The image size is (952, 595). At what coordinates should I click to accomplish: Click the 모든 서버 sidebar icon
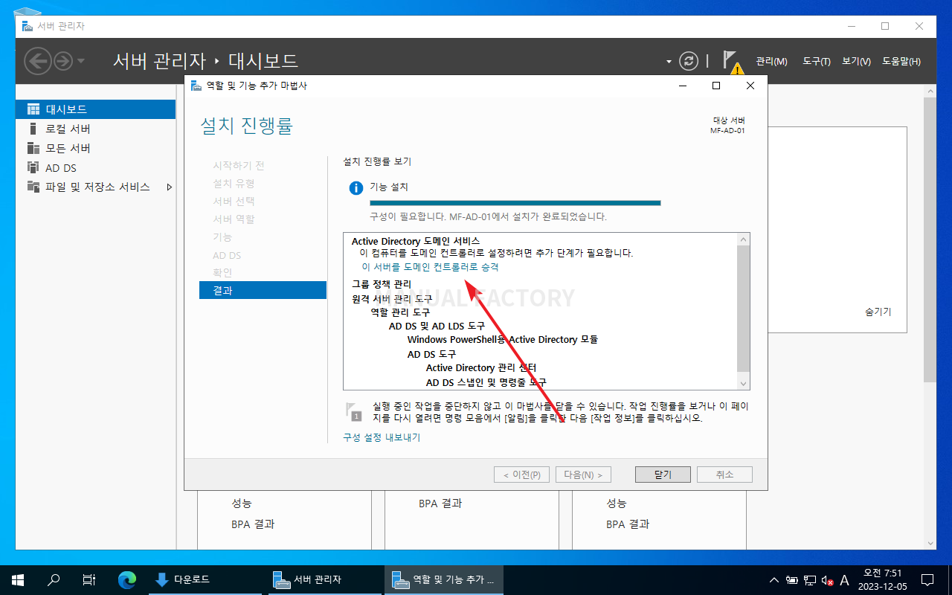coord(33,148)
